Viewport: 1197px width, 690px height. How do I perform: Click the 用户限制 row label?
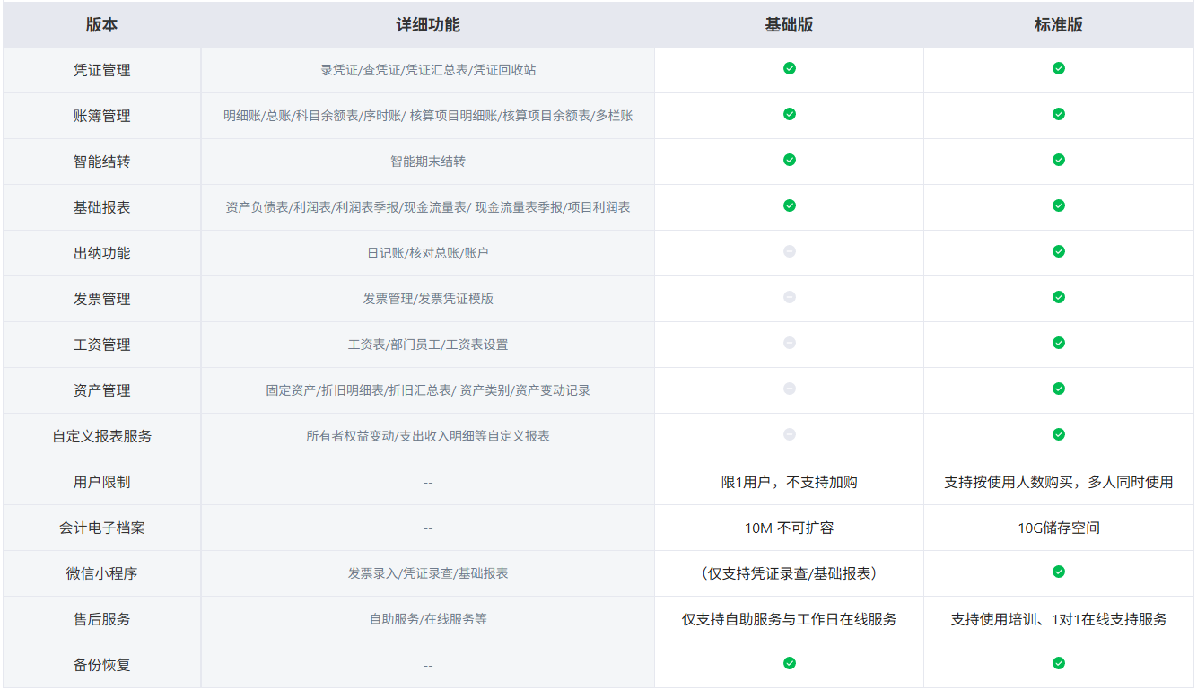(x=101, y=483)
